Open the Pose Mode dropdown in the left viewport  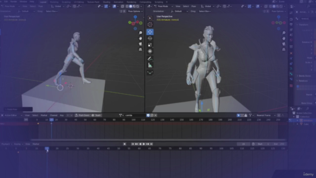tap(11, 6)
